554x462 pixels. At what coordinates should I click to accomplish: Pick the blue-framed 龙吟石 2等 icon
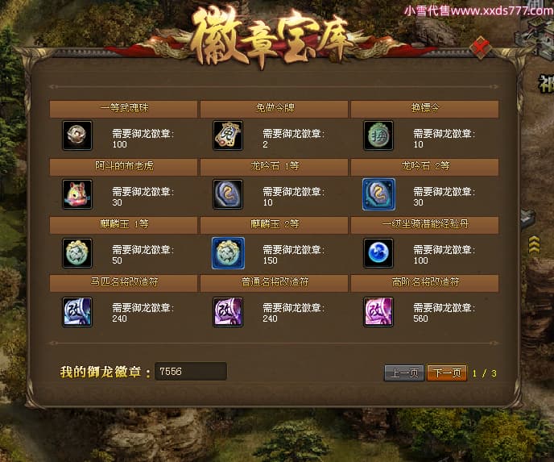coord(378,194)
